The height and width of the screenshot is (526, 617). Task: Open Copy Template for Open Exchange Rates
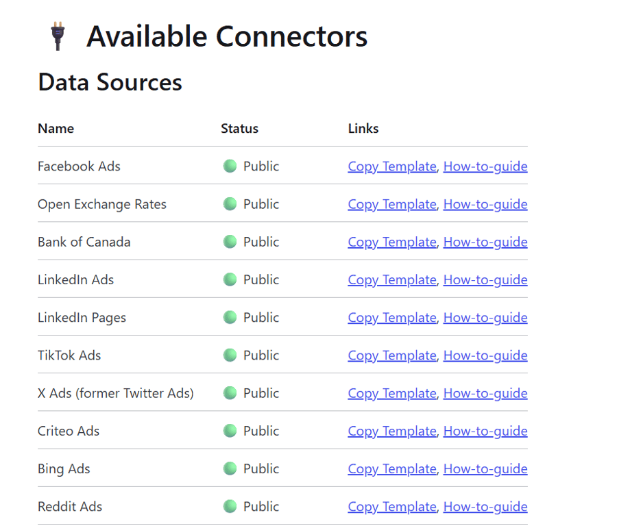[x=392, y=204]
